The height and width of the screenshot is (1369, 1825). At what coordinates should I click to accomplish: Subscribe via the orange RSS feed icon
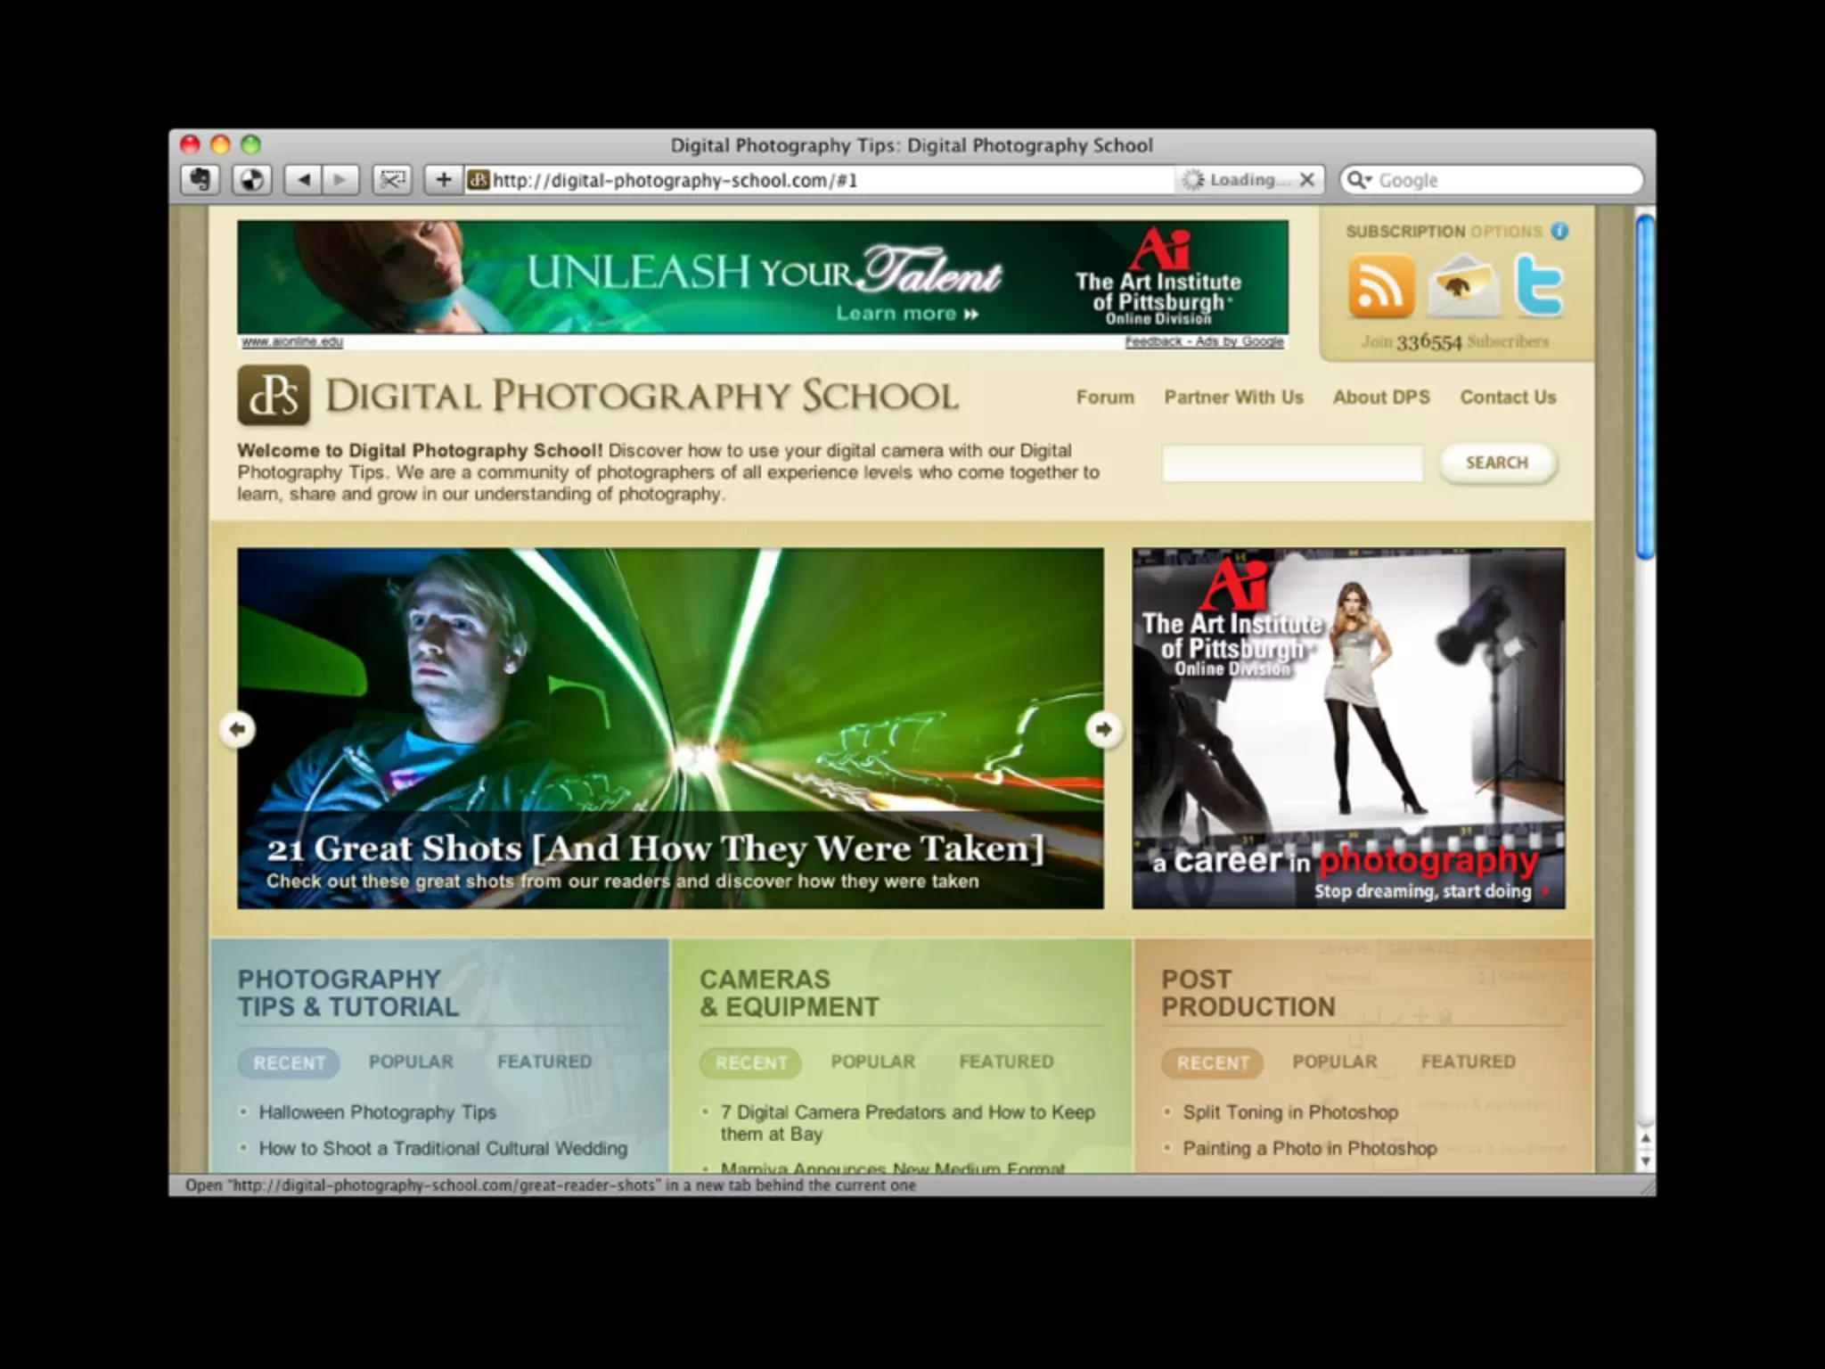click(x=1380, y=286)
